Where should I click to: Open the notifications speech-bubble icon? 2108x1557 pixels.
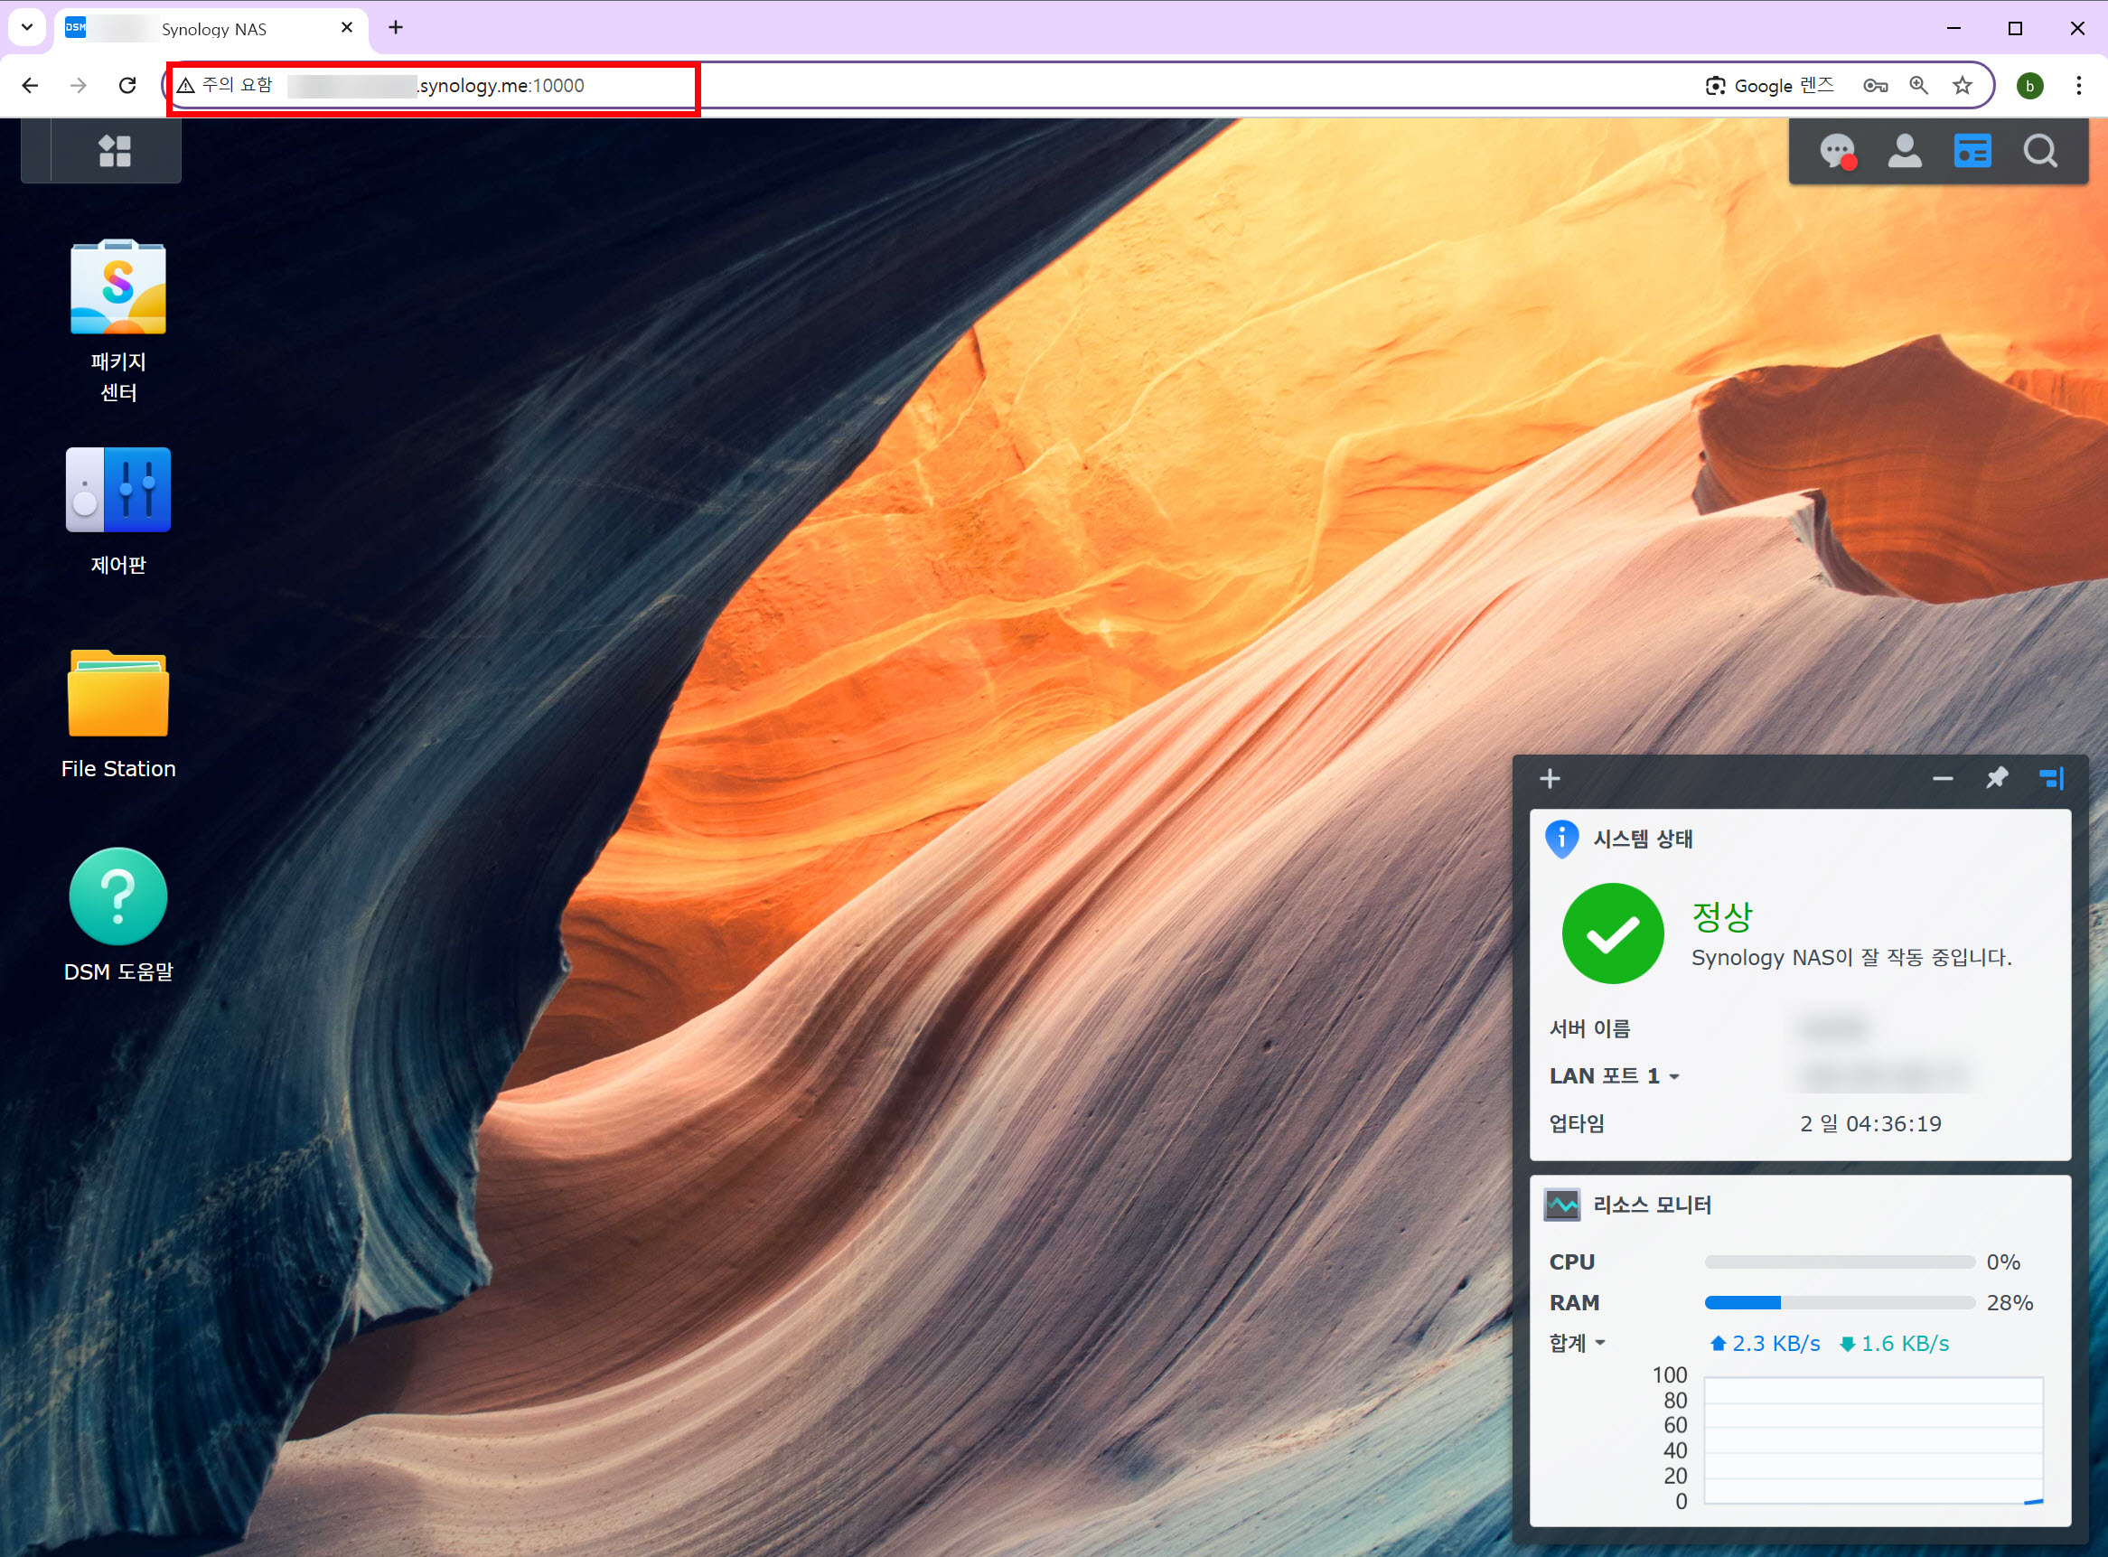[x=1837, y=151]
